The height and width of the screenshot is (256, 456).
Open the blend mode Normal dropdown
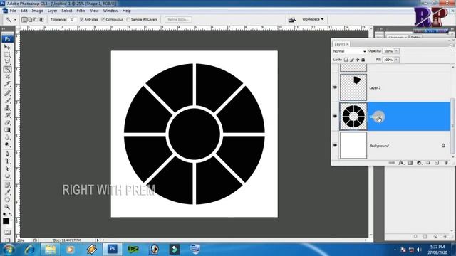(x=349, y=51)
